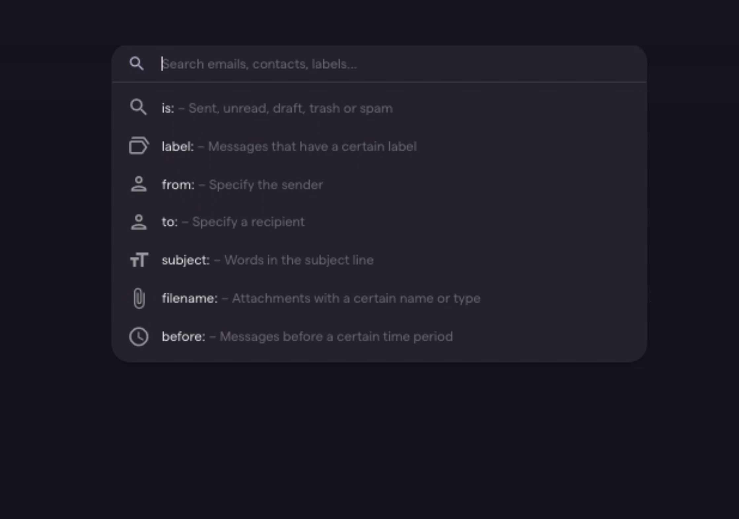Click "Messages before a certain time period" text

pos(336,337)
